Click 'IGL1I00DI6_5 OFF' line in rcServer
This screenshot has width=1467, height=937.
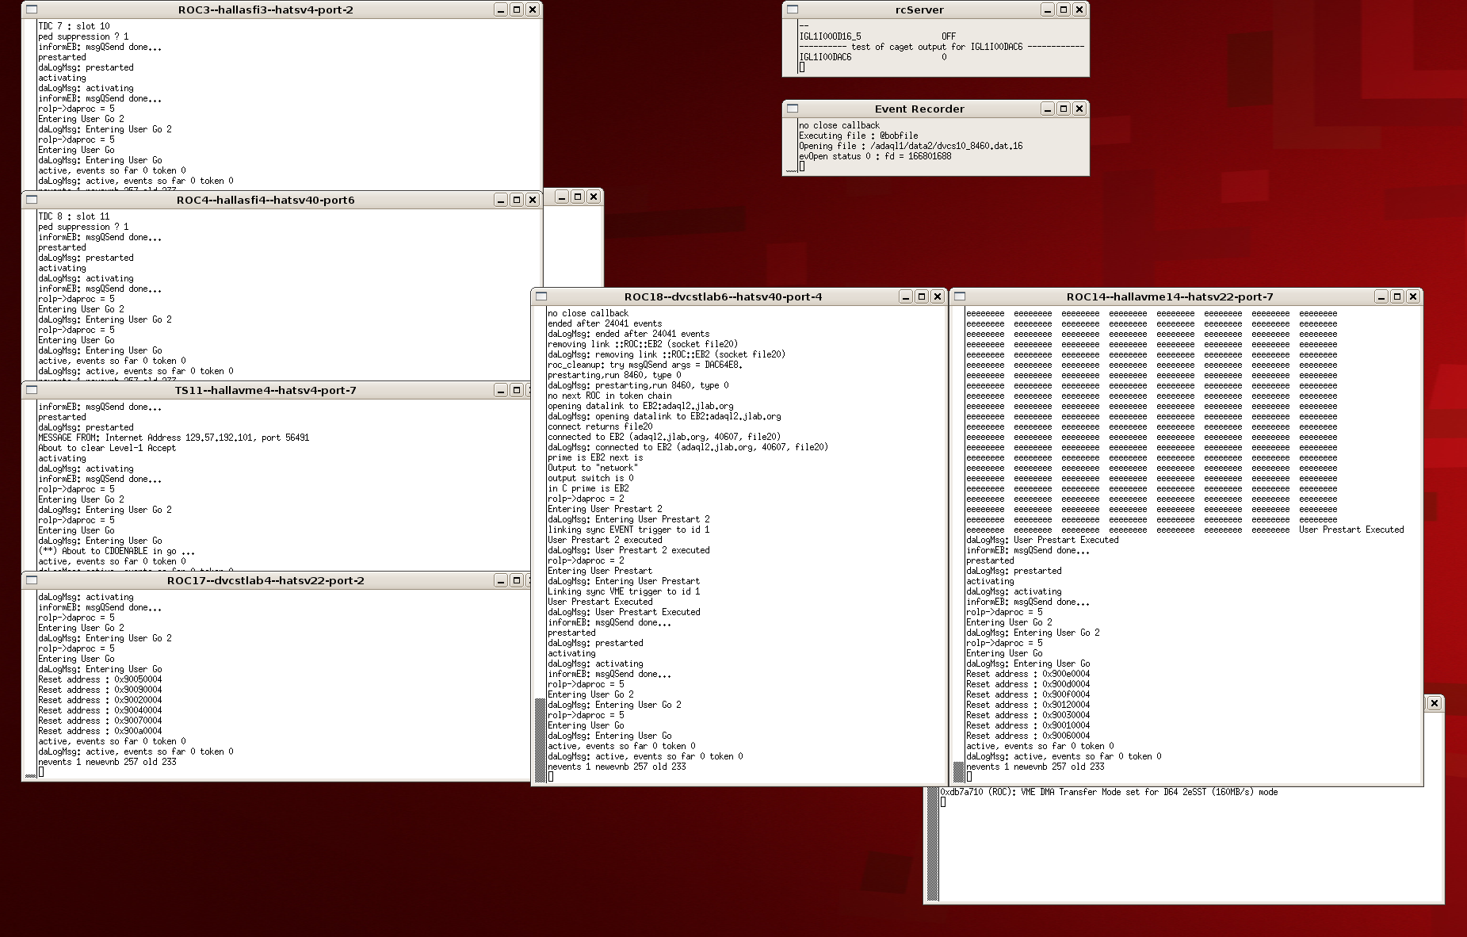877,36
